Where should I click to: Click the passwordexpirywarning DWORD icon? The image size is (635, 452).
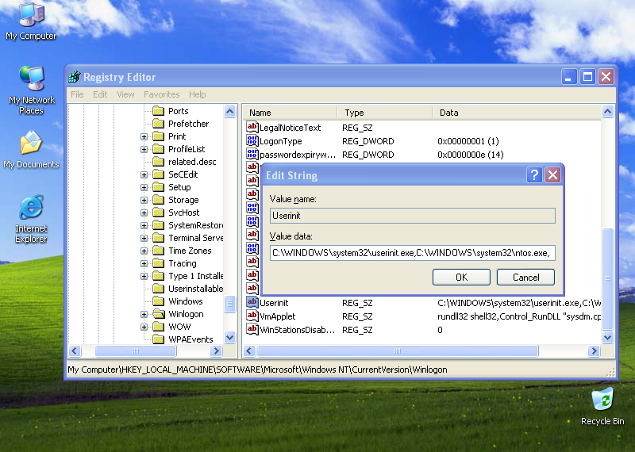(x=252, y=154)
